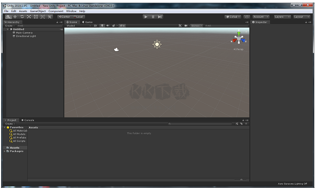Toggle Persp projection label
Screen dimensions: 317x190
point(239,49)
